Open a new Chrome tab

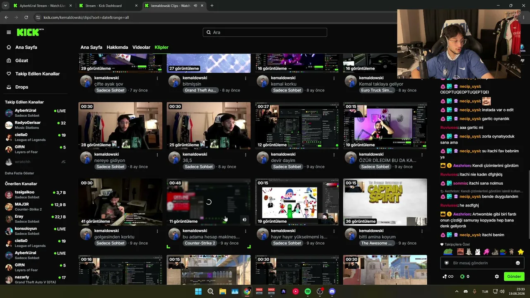pos(212,6)
